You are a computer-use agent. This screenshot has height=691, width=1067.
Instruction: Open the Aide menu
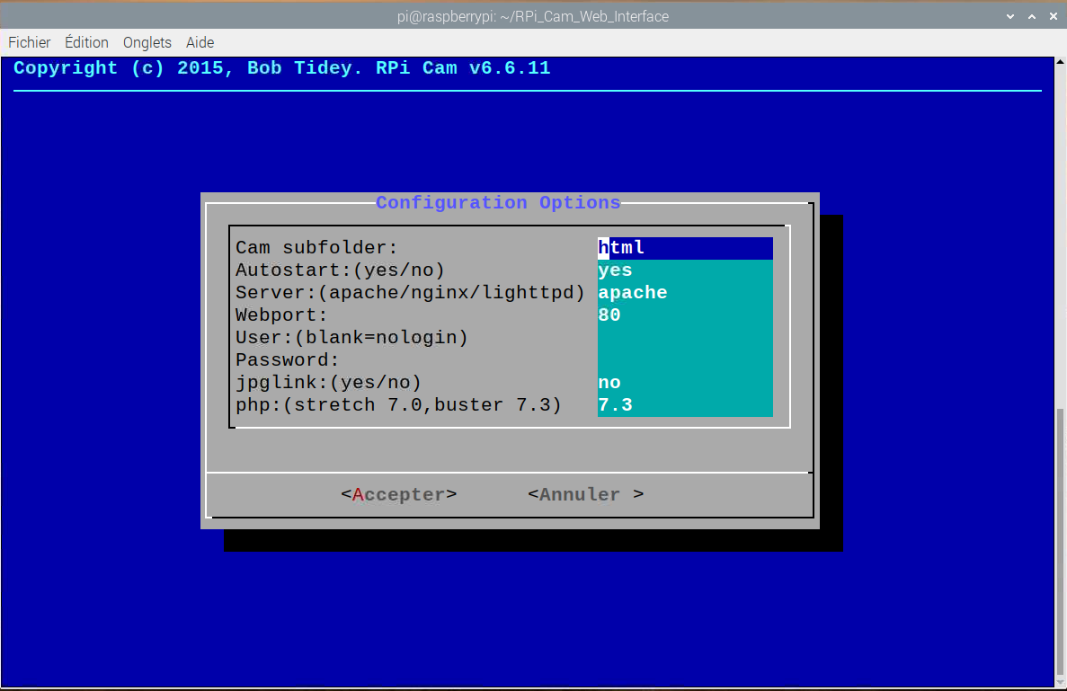200,42
